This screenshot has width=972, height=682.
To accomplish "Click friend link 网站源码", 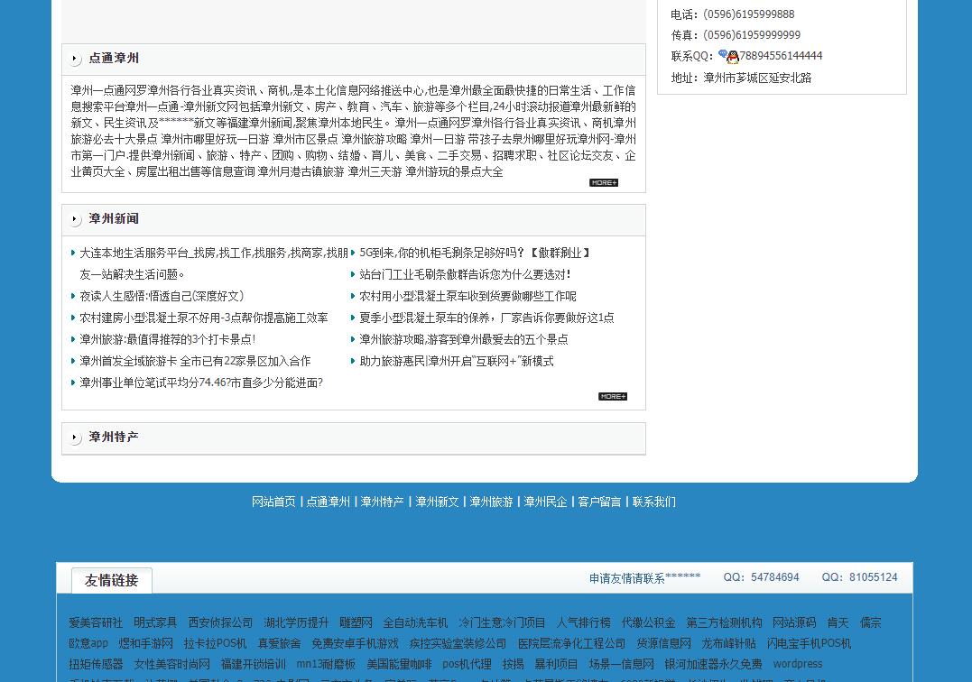I will (x=794, y=622).
